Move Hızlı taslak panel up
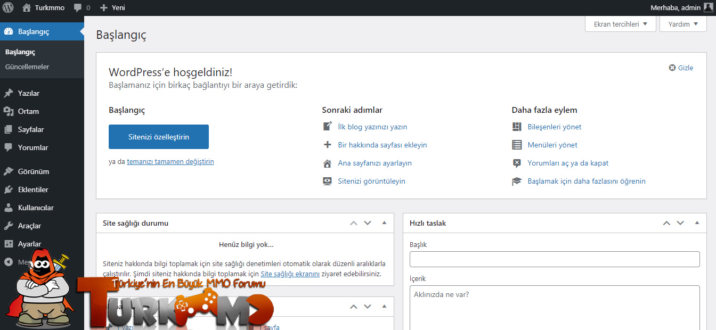Viewport: 716px width, 330px height. click(666, 223)
